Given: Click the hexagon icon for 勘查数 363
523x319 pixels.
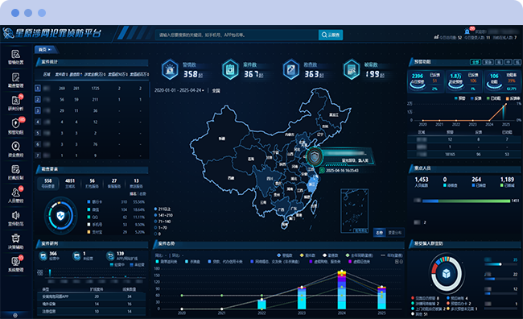Looking at the screenshot, I should point(291,69).
